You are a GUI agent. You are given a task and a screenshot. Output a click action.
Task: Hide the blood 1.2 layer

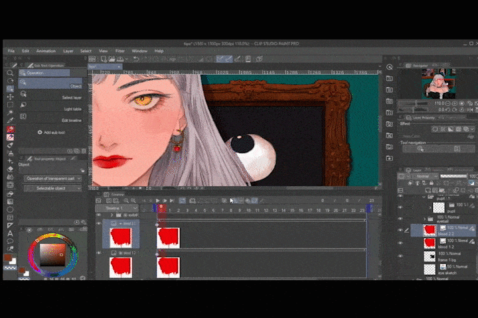coord(400,244)
